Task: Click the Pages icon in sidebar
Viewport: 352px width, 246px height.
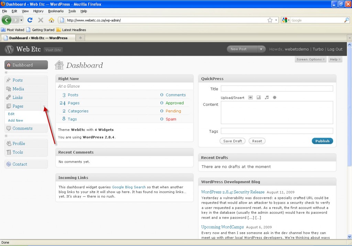Action: (x=9, y=106)
